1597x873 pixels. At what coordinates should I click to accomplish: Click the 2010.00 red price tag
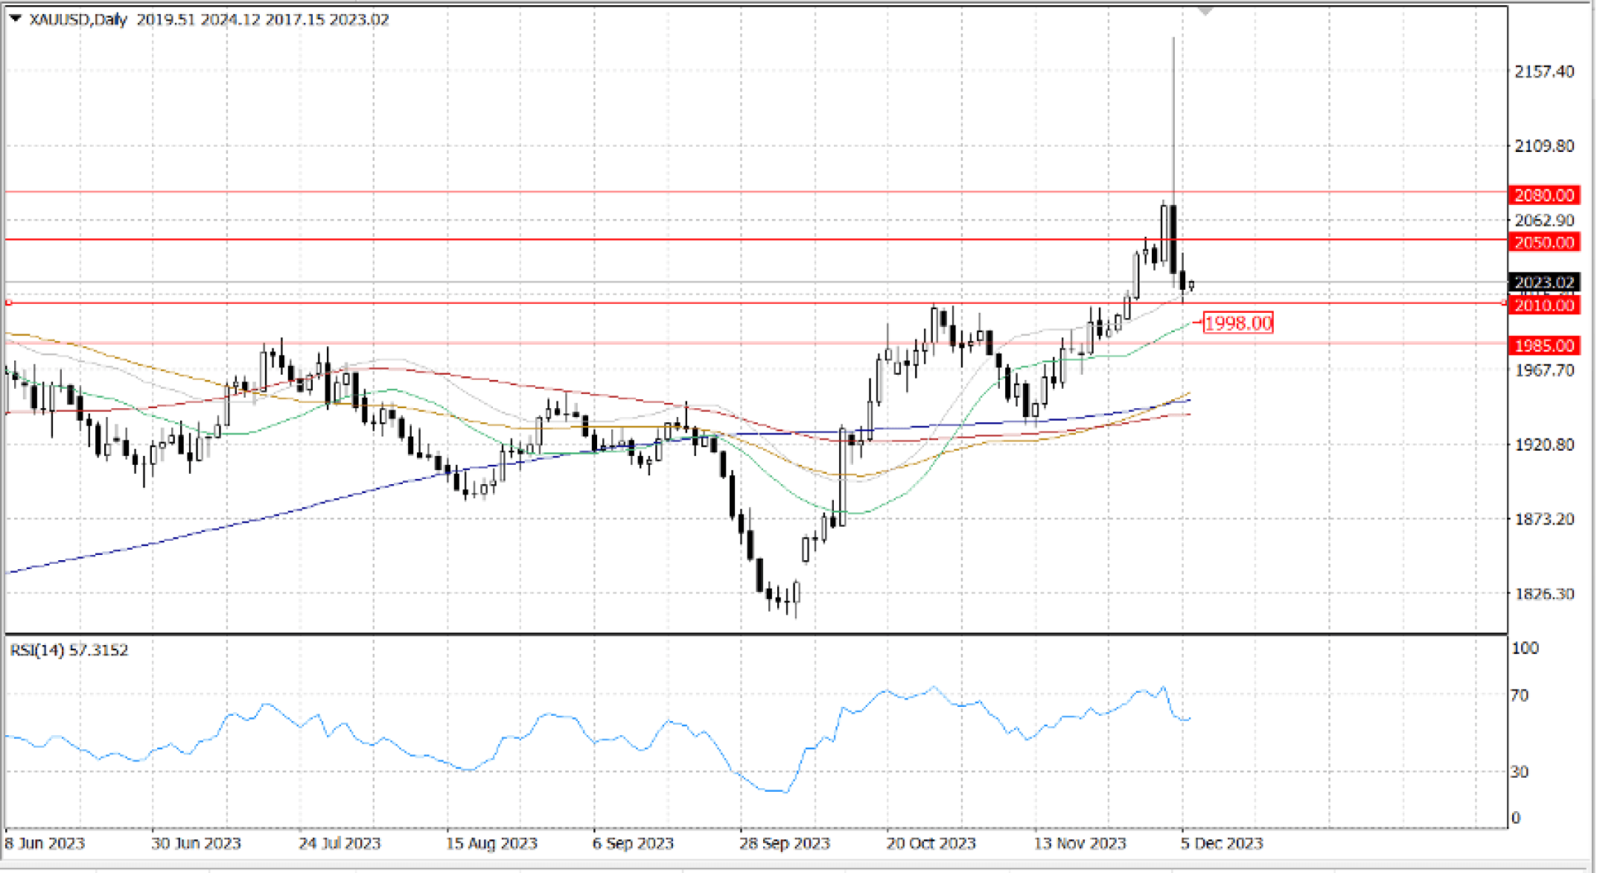(x=1544, y=305)
